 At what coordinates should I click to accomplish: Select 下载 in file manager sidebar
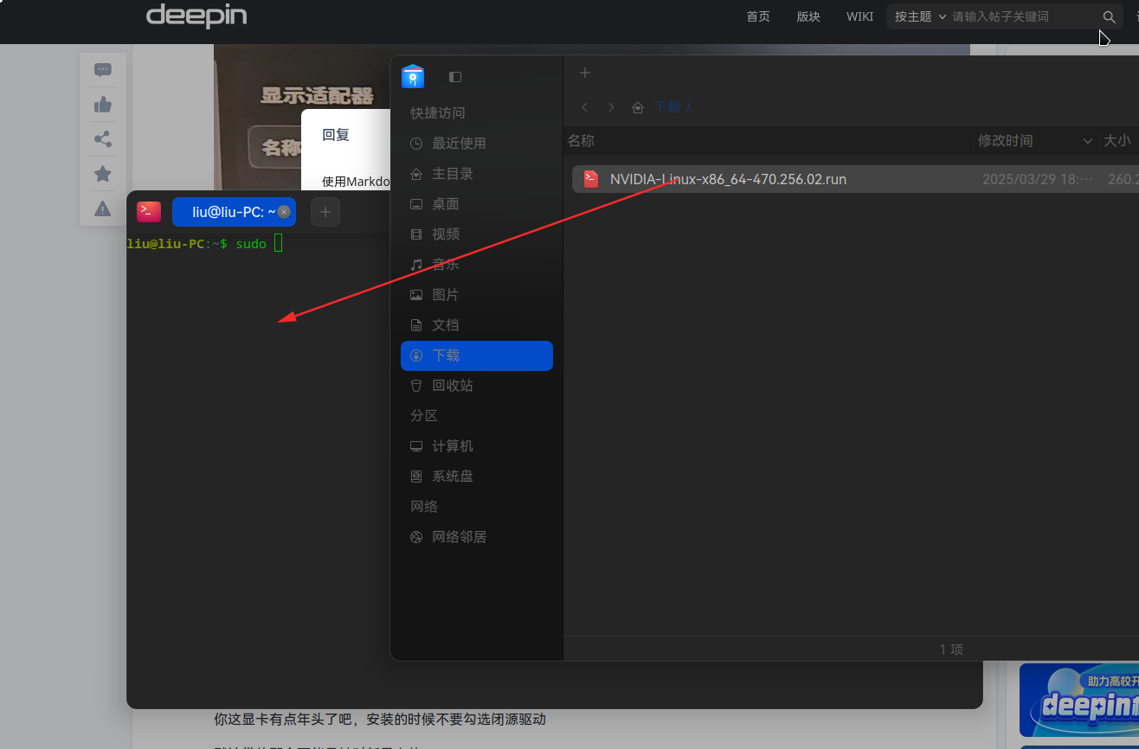point(477,355)
